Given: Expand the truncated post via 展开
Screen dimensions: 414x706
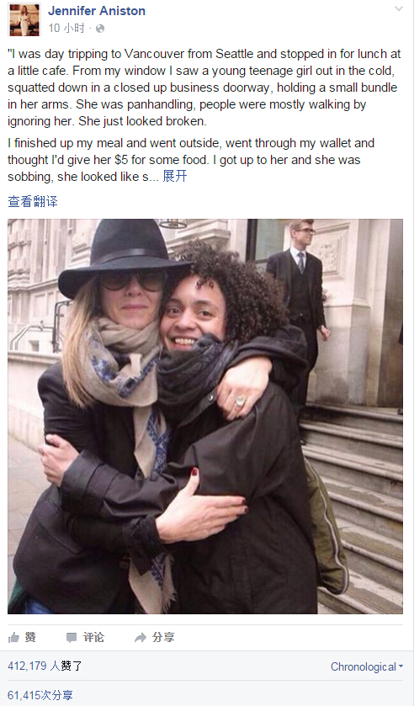Looking at the screenshot, I should tap(174, 176).
